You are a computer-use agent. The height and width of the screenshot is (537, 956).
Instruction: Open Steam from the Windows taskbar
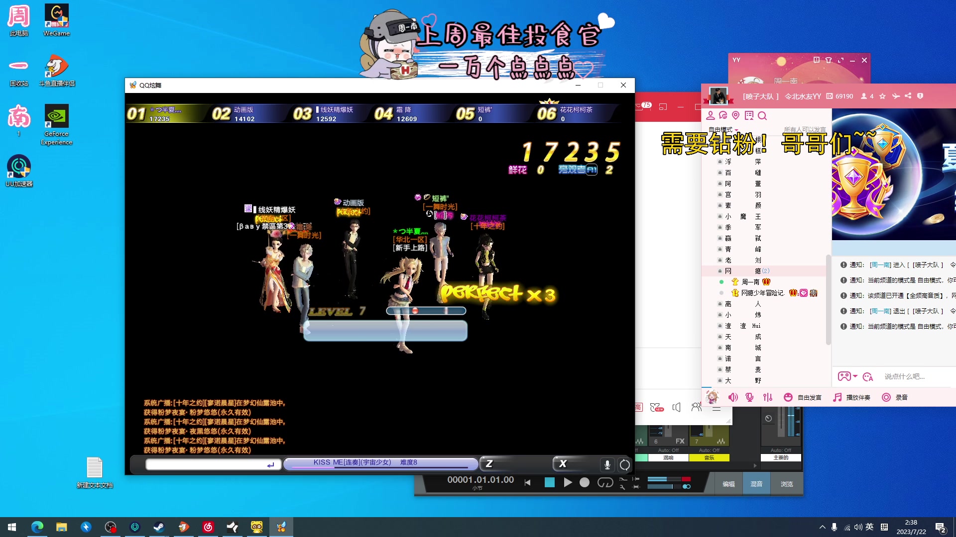click(x=159, y=527)
